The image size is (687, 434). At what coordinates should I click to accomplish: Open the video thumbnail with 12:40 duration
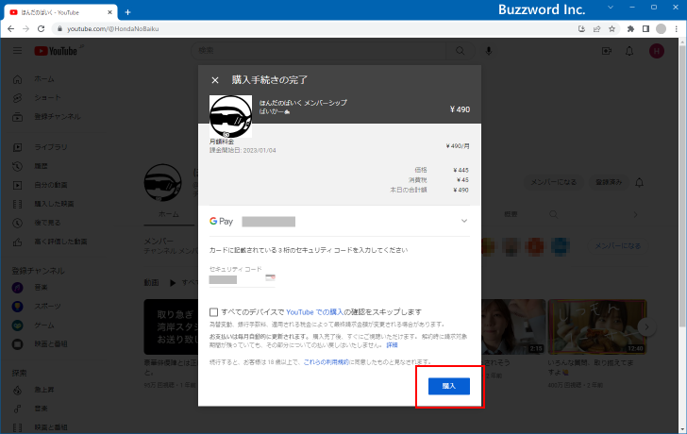tap(597, 326)
